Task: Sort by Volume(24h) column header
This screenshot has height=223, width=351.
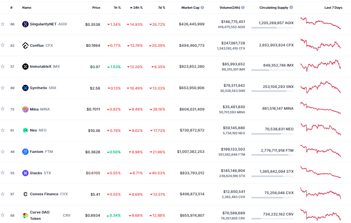Action: tap(229, 8)
